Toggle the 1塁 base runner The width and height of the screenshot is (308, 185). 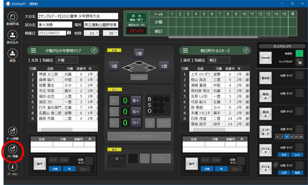(x=164, y=66)
